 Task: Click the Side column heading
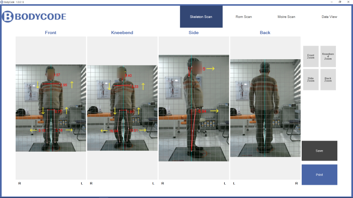pos(194,33)
